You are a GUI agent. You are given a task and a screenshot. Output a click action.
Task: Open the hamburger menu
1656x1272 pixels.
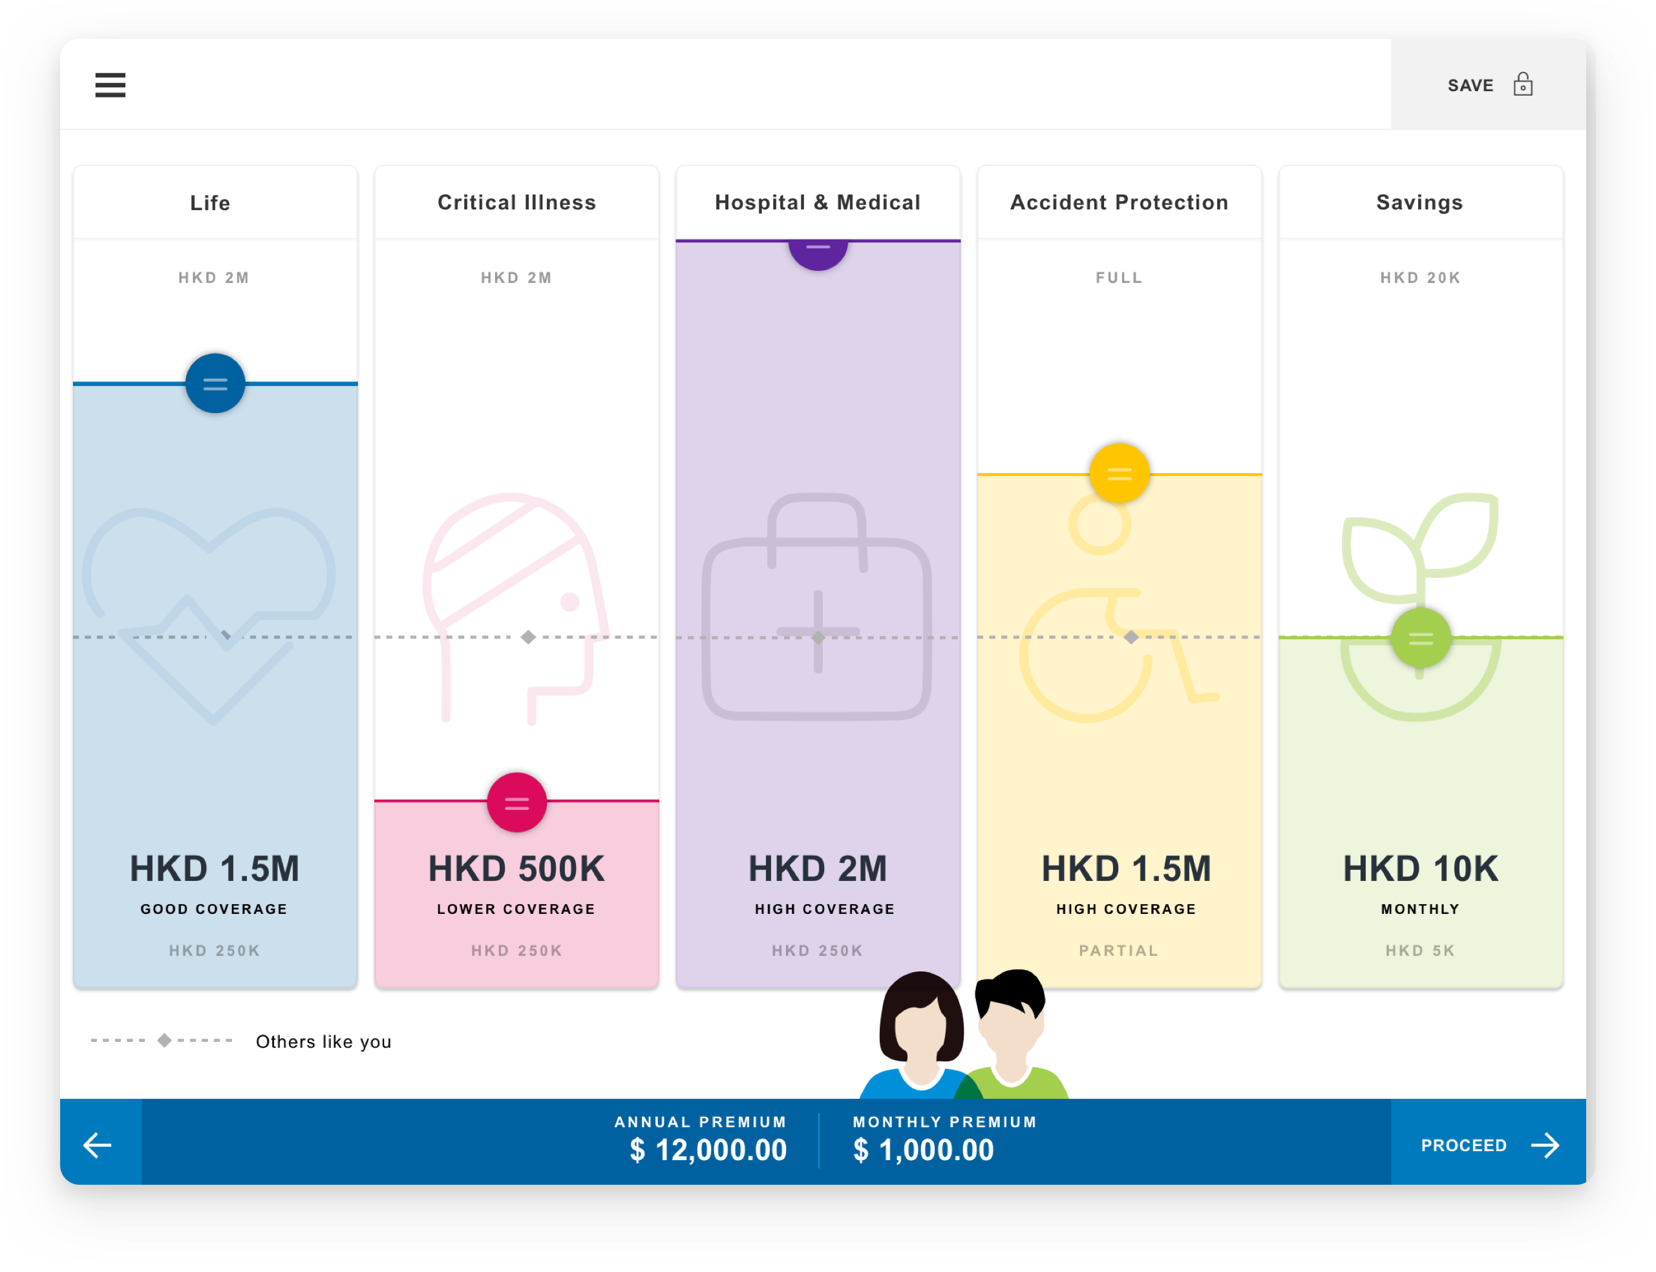pos(110,85)
